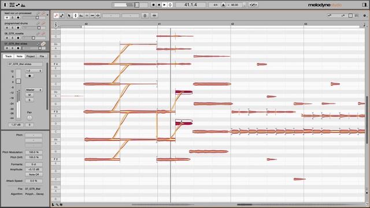
Task: Solo the 07_GTR_titel slides track
Action: click(x=13, y=48)
